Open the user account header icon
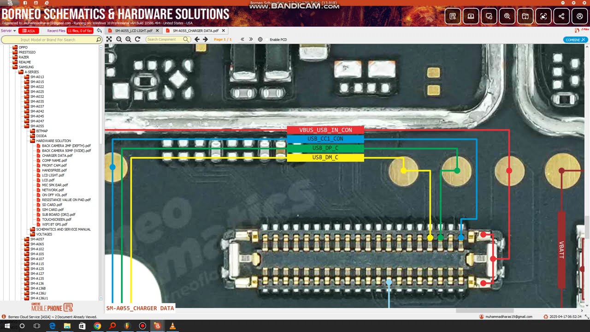This screenshot has height=332, width=590. [x=579, y=16]
